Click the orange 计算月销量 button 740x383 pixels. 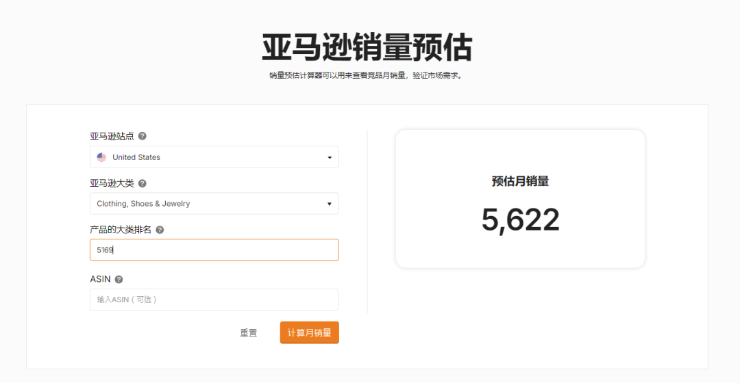coord(310,332)
